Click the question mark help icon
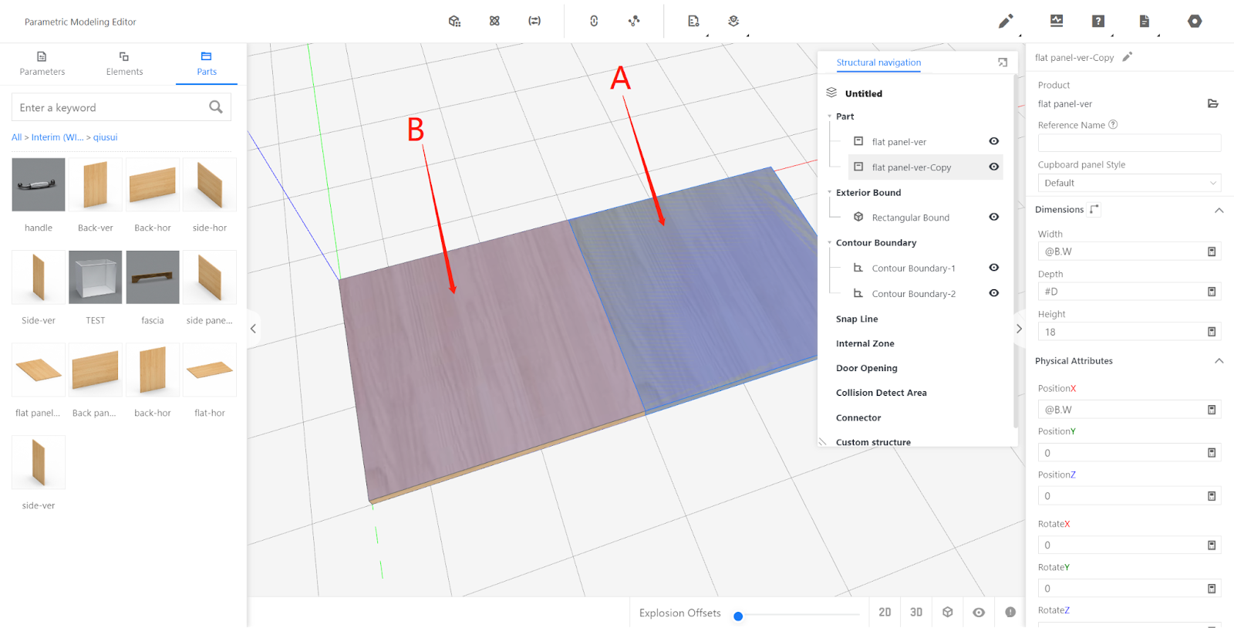1234x628 pixels. point(1098,22)
